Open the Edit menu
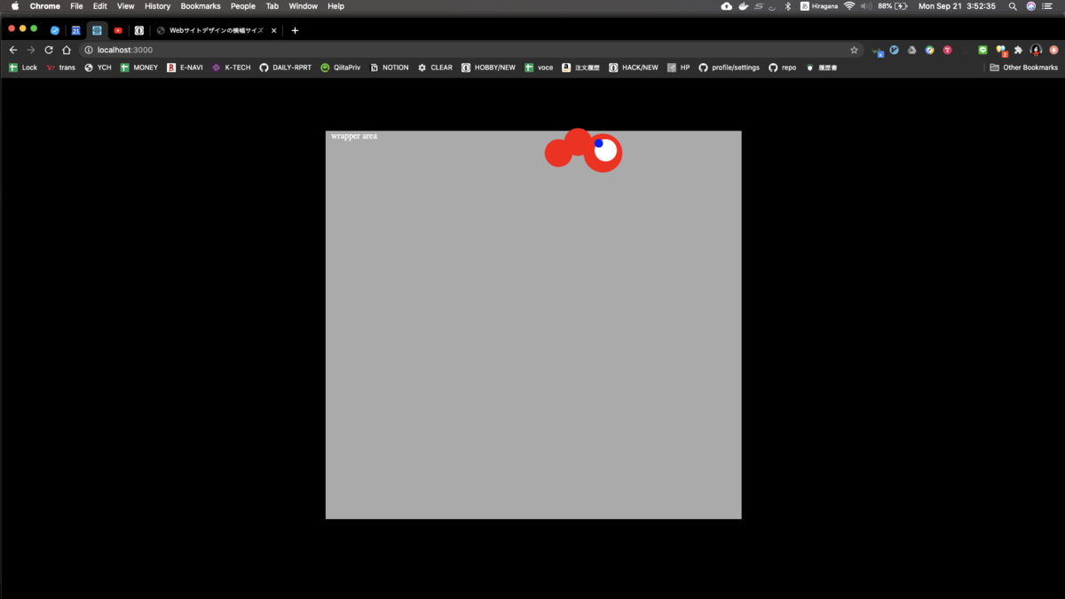 coord(100,6)
